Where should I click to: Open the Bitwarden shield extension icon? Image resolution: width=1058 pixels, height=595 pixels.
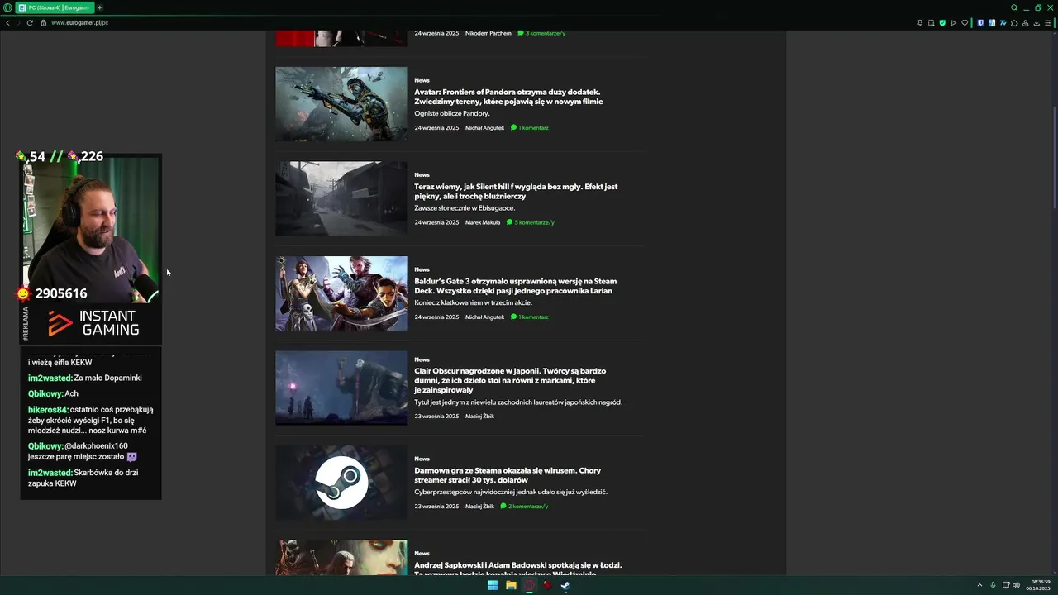coord(980,22)
